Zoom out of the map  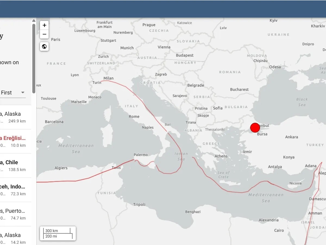coord(45,35)
